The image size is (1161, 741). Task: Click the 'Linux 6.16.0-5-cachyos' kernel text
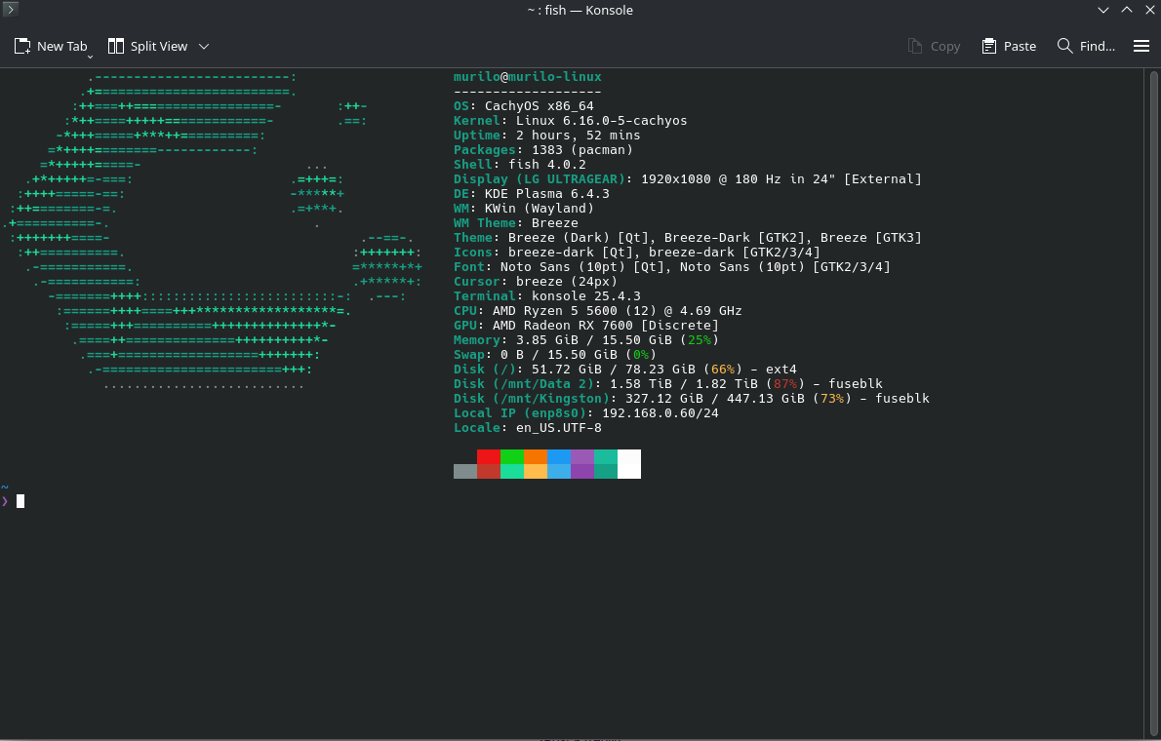coord(601,121)
